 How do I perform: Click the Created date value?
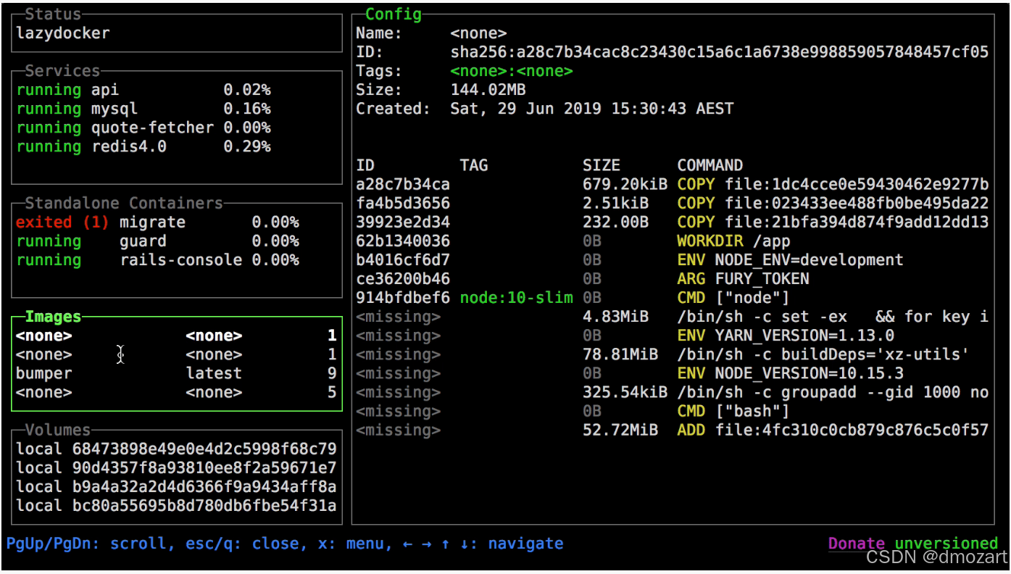(592, 109)
